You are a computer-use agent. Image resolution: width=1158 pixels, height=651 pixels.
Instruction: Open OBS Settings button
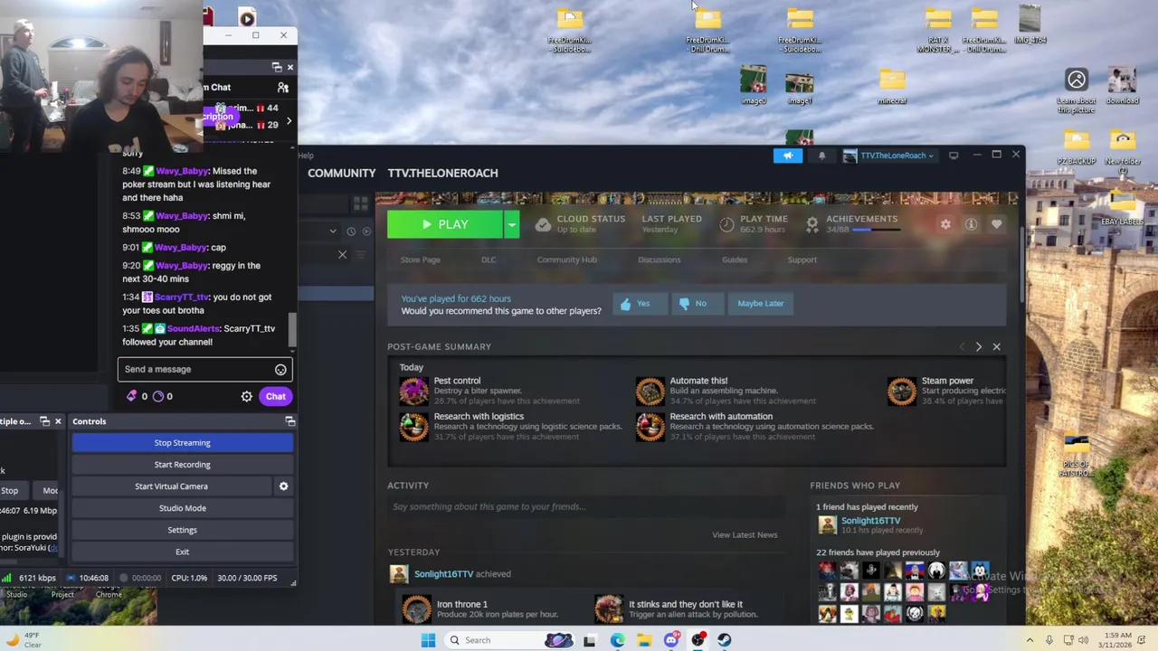click(x=182, y=530)
